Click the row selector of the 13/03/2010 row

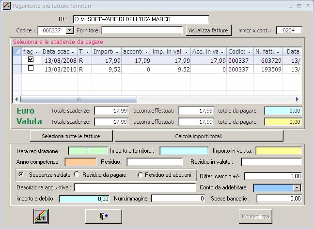17,69
